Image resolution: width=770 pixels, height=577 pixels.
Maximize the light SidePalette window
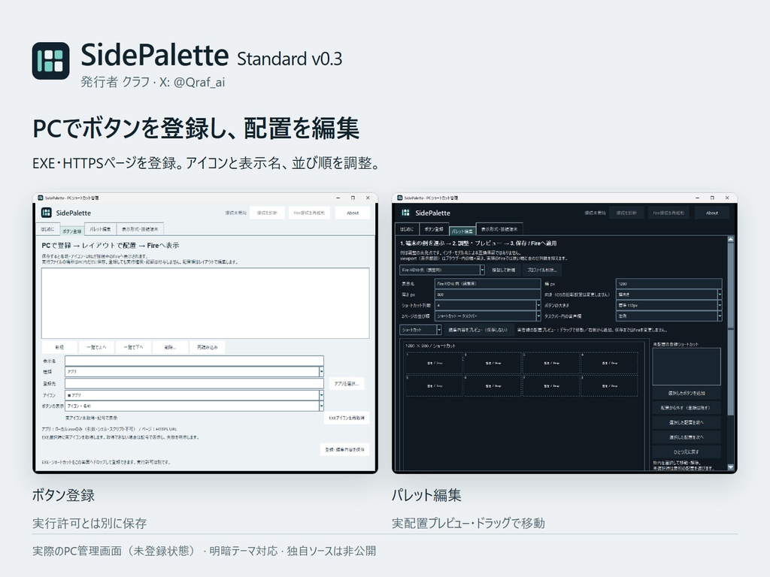[x=353, y=198]
